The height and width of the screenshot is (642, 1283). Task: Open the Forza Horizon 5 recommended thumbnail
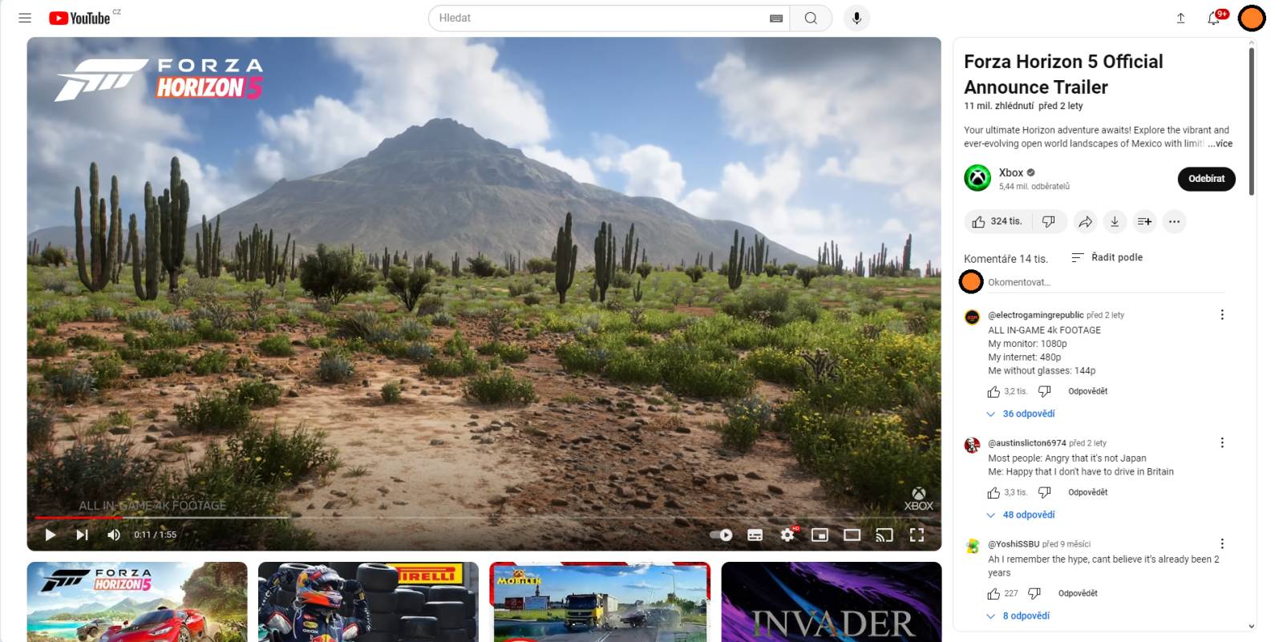(137, 602)
